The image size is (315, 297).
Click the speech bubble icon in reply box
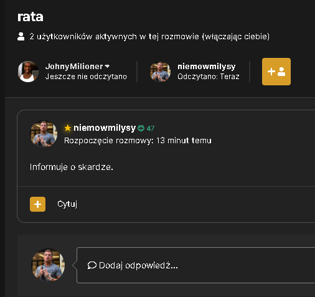click(92, 265)
